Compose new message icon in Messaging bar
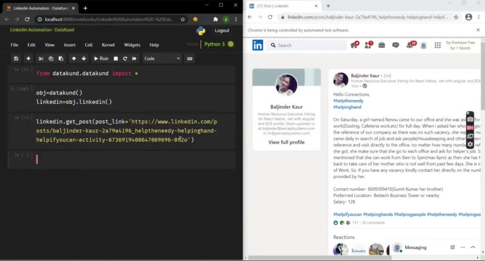The image size is (485, 261). point(453,247)
